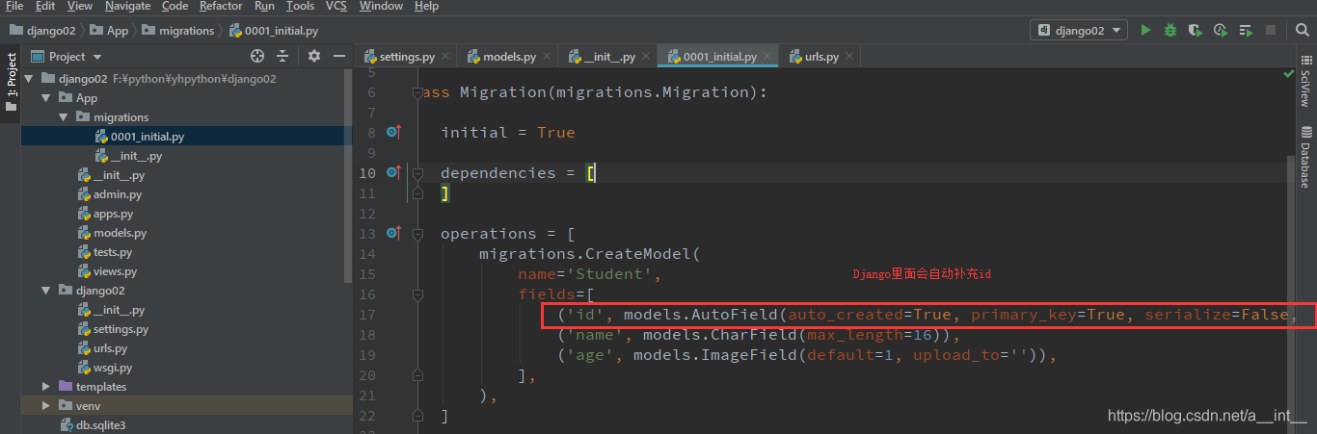Launch the profiler run icon
The image size is (1317, 434).
(x=1221, y=31)
